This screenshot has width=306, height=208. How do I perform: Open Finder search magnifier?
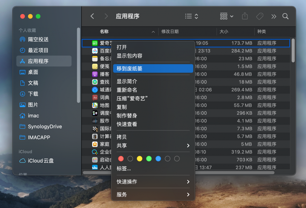point(285,16)
